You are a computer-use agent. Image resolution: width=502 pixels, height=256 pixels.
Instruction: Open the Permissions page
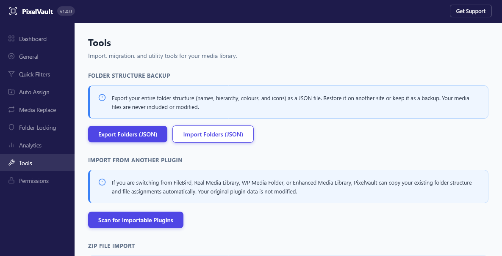[37, 181]
